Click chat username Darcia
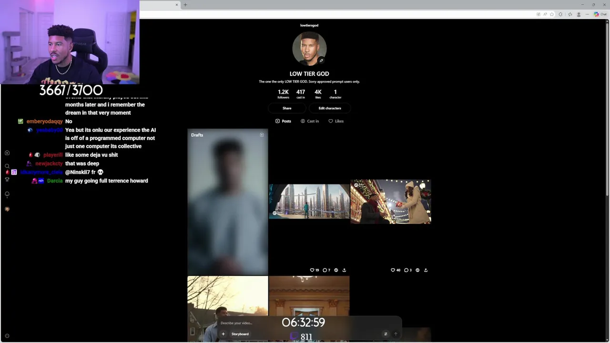 (x=55, y=181)
